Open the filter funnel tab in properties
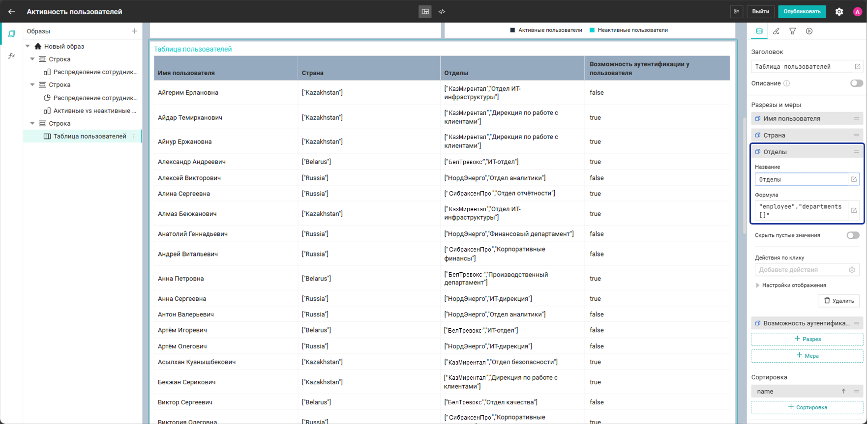 [x=793, y=31]
